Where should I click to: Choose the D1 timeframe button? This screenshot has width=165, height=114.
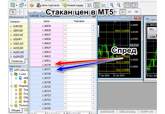coord(123,12)
